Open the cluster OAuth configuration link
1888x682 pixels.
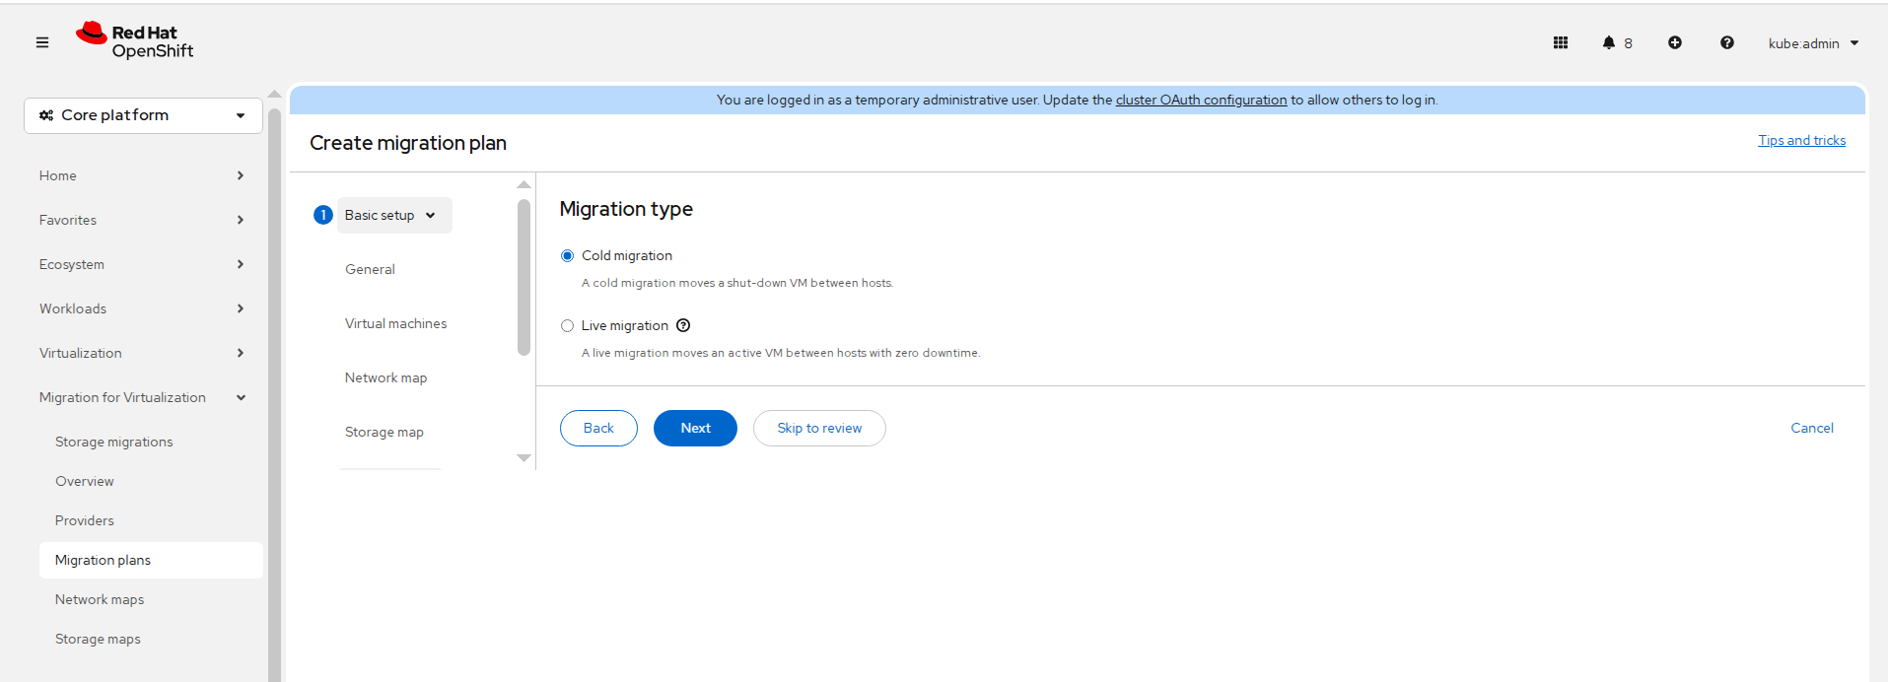[x=1200, y=100]
